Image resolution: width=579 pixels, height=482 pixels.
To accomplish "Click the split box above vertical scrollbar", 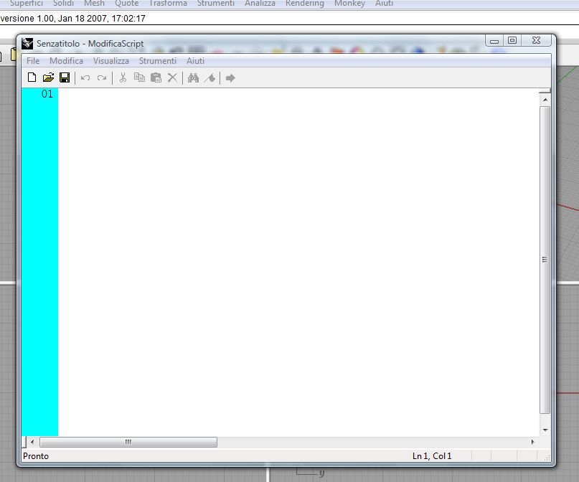I will [x=545, y=91].
